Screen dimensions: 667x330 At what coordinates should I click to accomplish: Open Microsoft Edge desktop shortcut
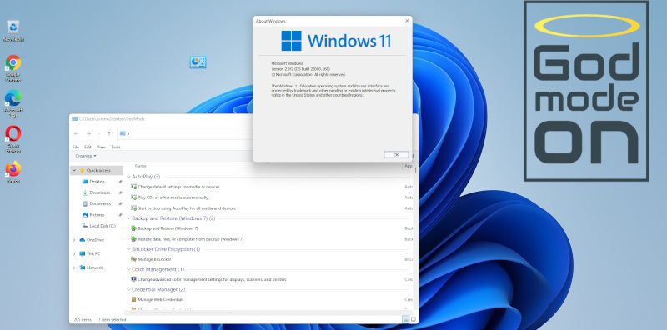tap(13, 103)
